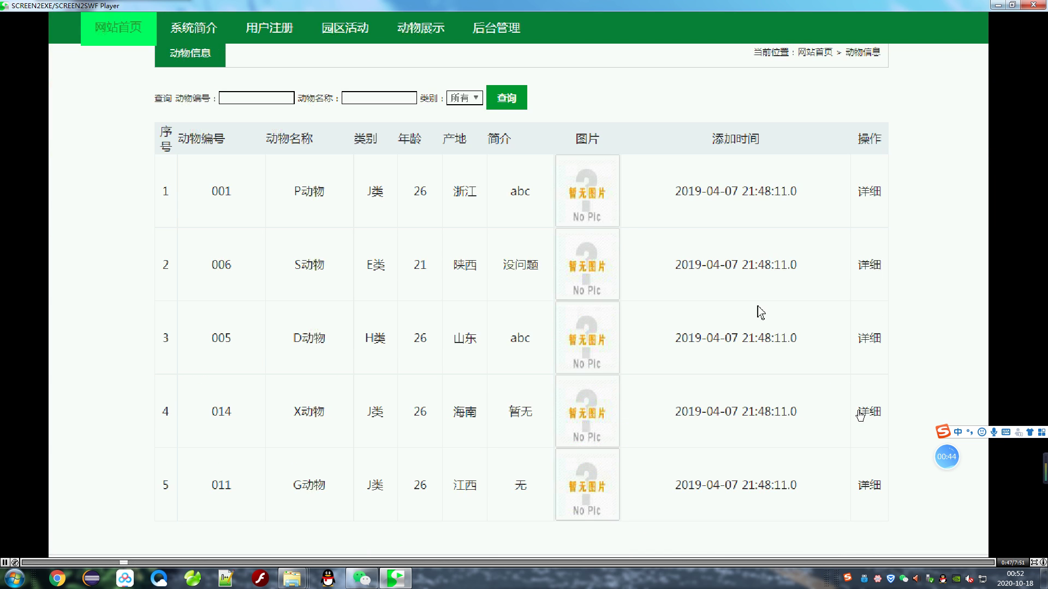
Task: Click the network connection tray icon
Action: (x=982, y=578)
